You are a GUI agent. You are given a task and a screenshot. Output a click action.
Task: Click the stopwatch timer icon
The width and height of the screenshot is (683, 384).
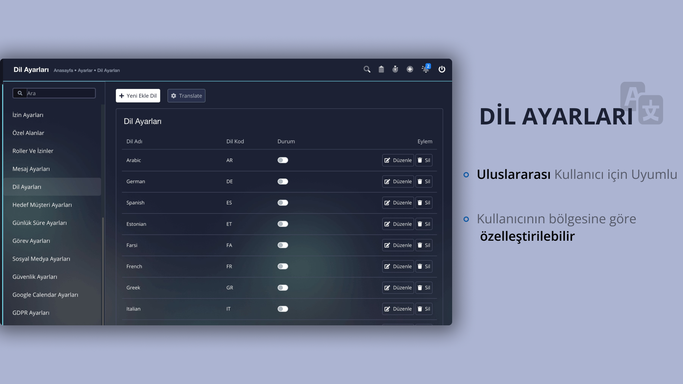[395, 69]
